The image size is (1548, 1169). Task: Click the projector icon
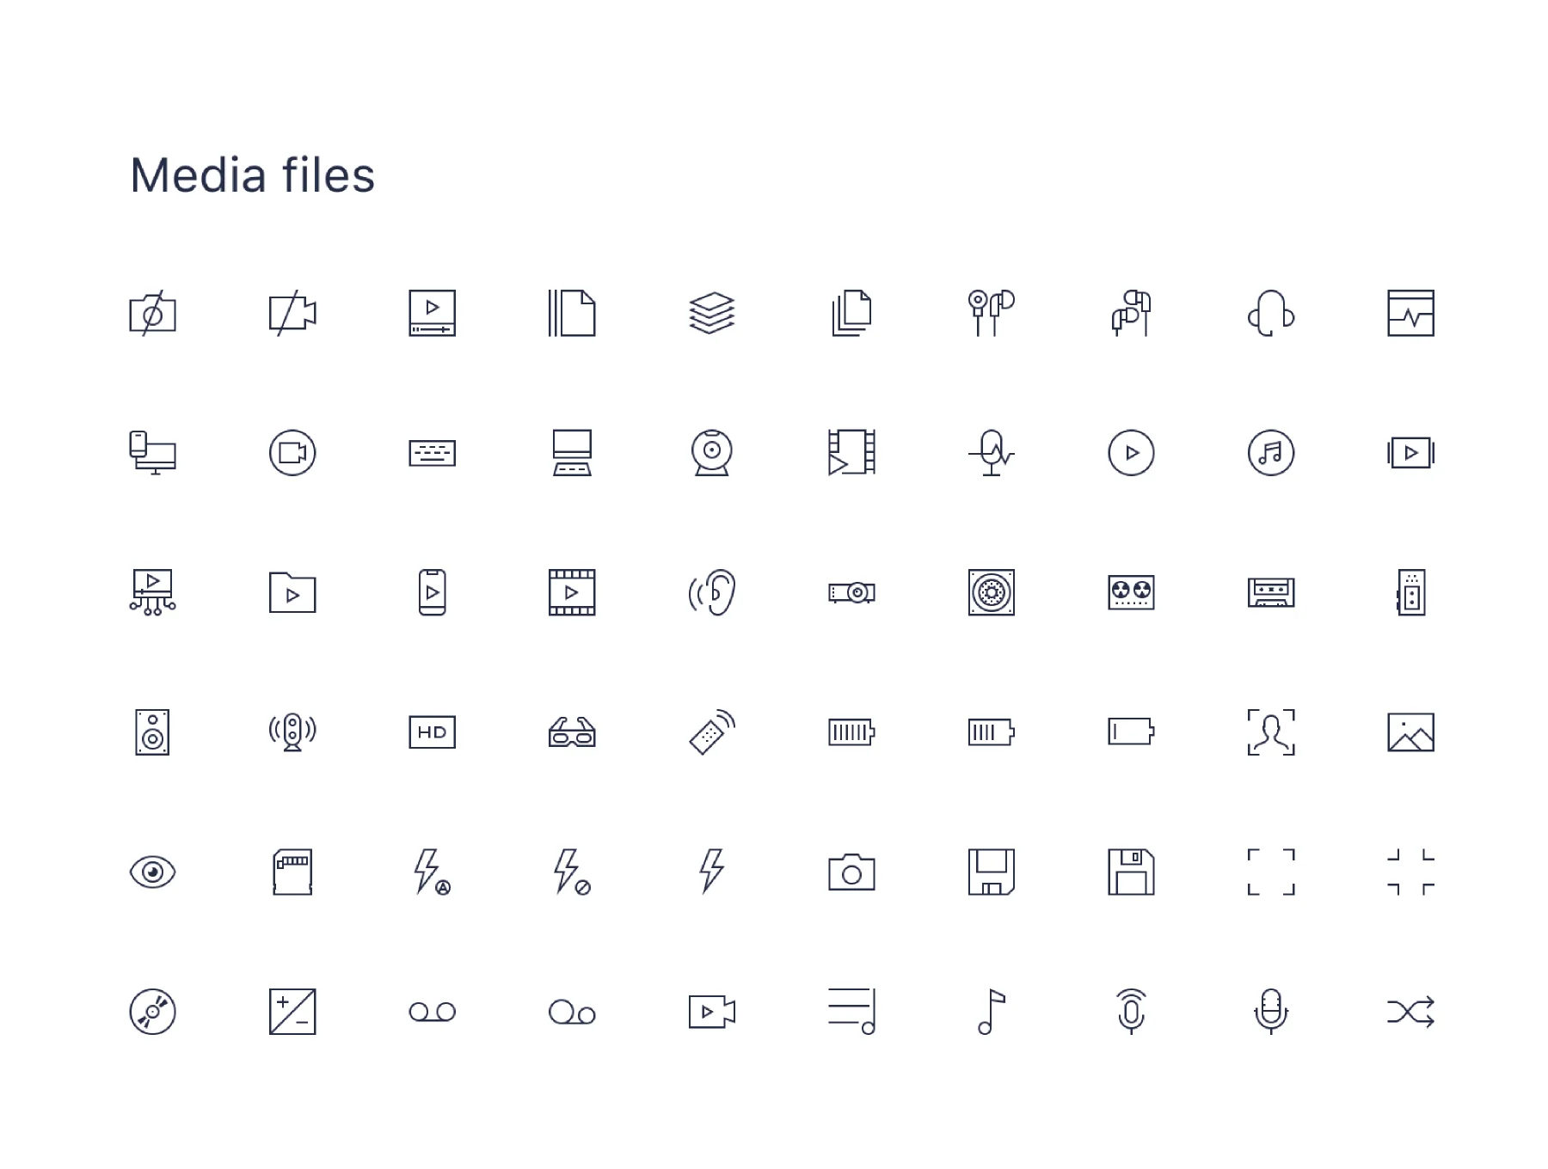coord(851,592)
